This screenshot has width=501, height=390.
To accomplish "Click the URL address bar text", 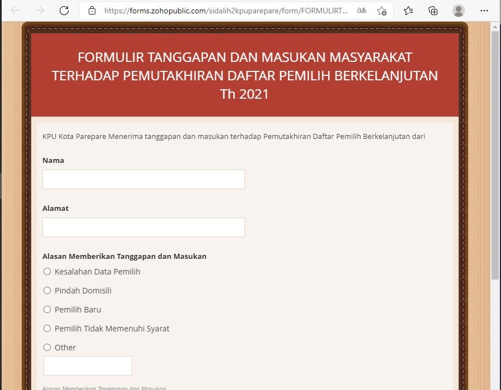I will point(226,11).
